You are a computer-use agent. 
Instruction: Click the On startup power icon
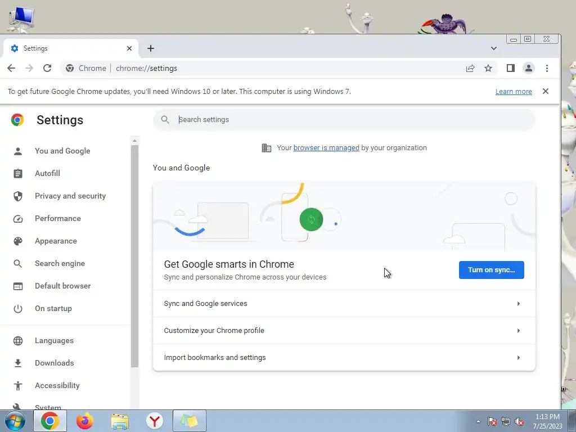(17, 309)
